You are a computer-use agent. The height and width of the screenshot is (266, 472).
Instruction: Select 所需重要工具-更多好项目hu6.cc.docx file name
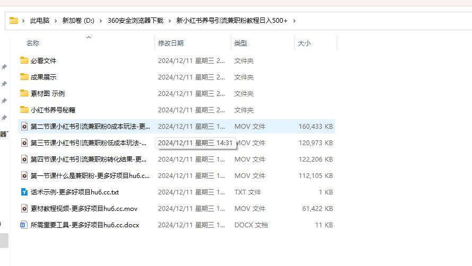[x=85, y=225]
